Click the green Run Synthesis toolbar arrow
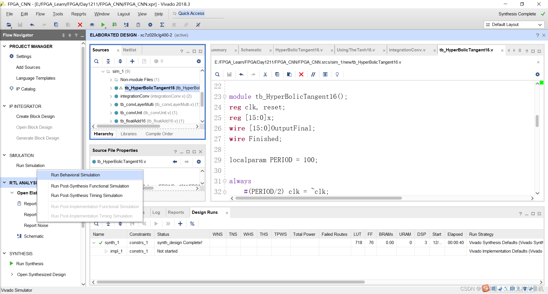 click(x=103, y=25)
